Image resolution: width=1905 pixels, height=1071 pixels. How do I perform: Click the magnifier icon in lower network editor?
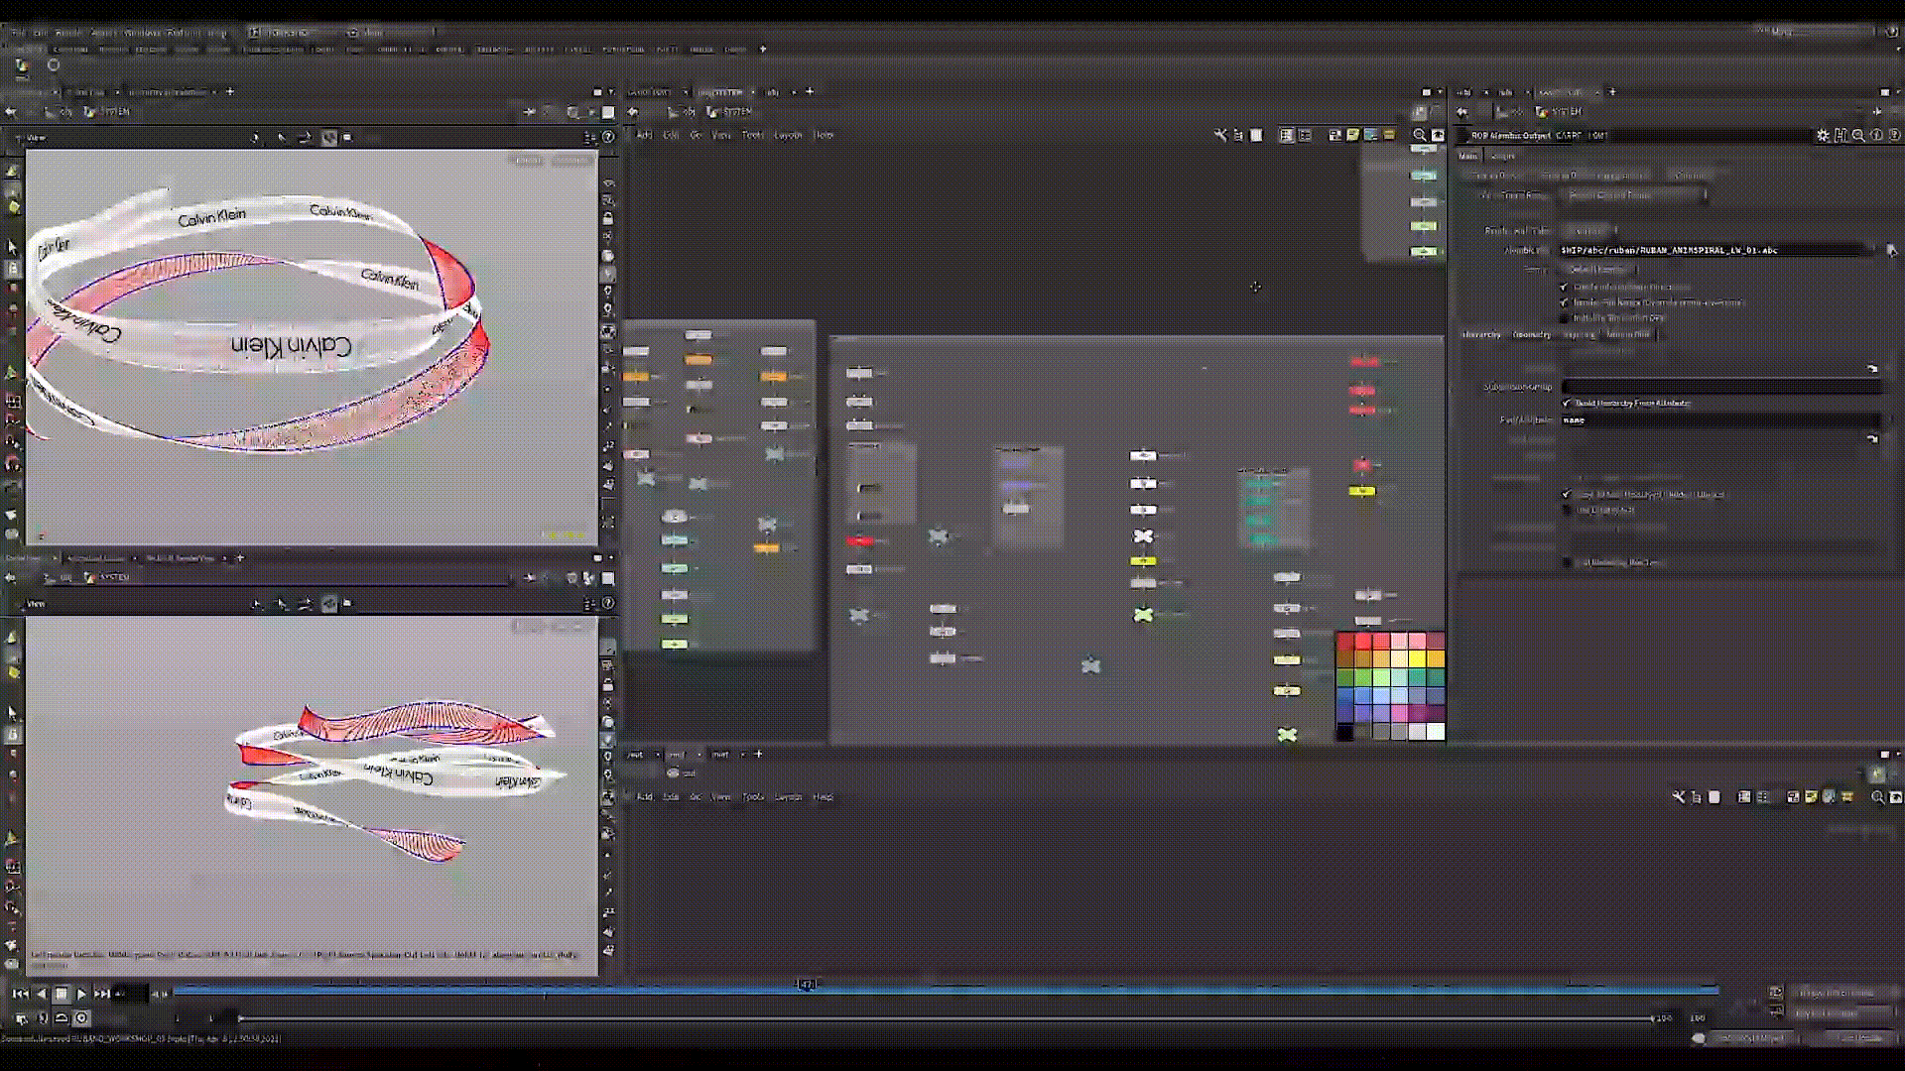(x=1877, y=797)
